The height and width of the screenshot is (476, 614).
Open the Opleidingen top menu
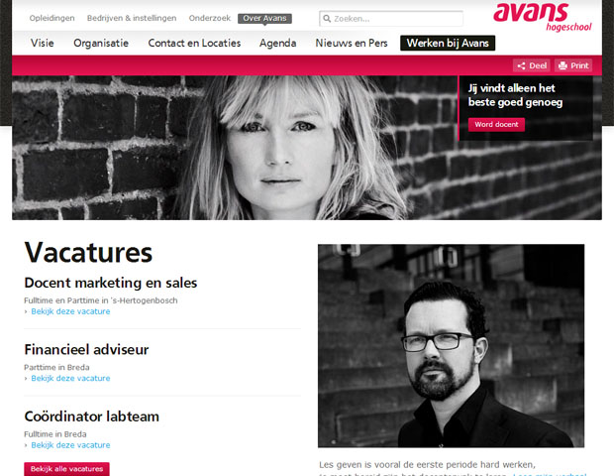pos(52,18)
